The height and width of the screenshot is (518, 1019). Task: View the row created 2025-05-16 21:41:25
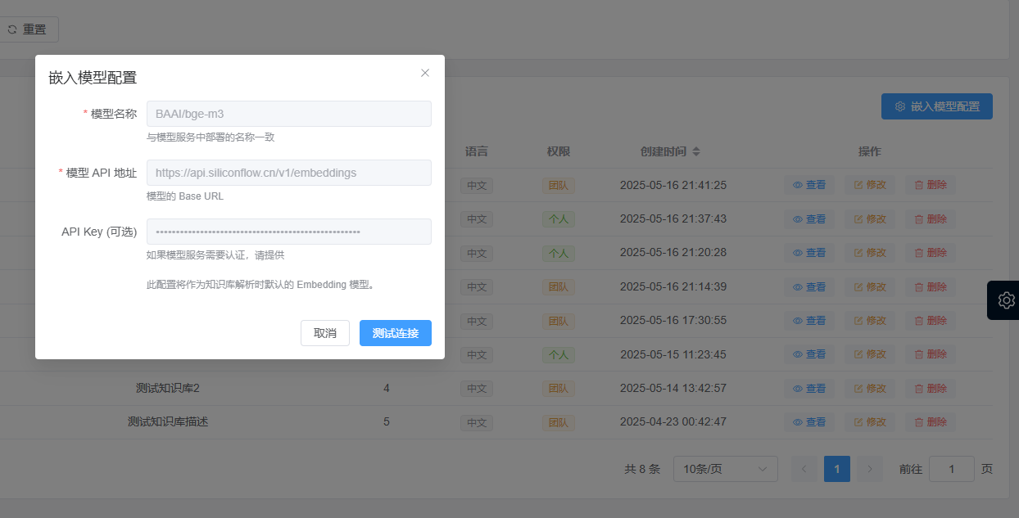point(809,185)
